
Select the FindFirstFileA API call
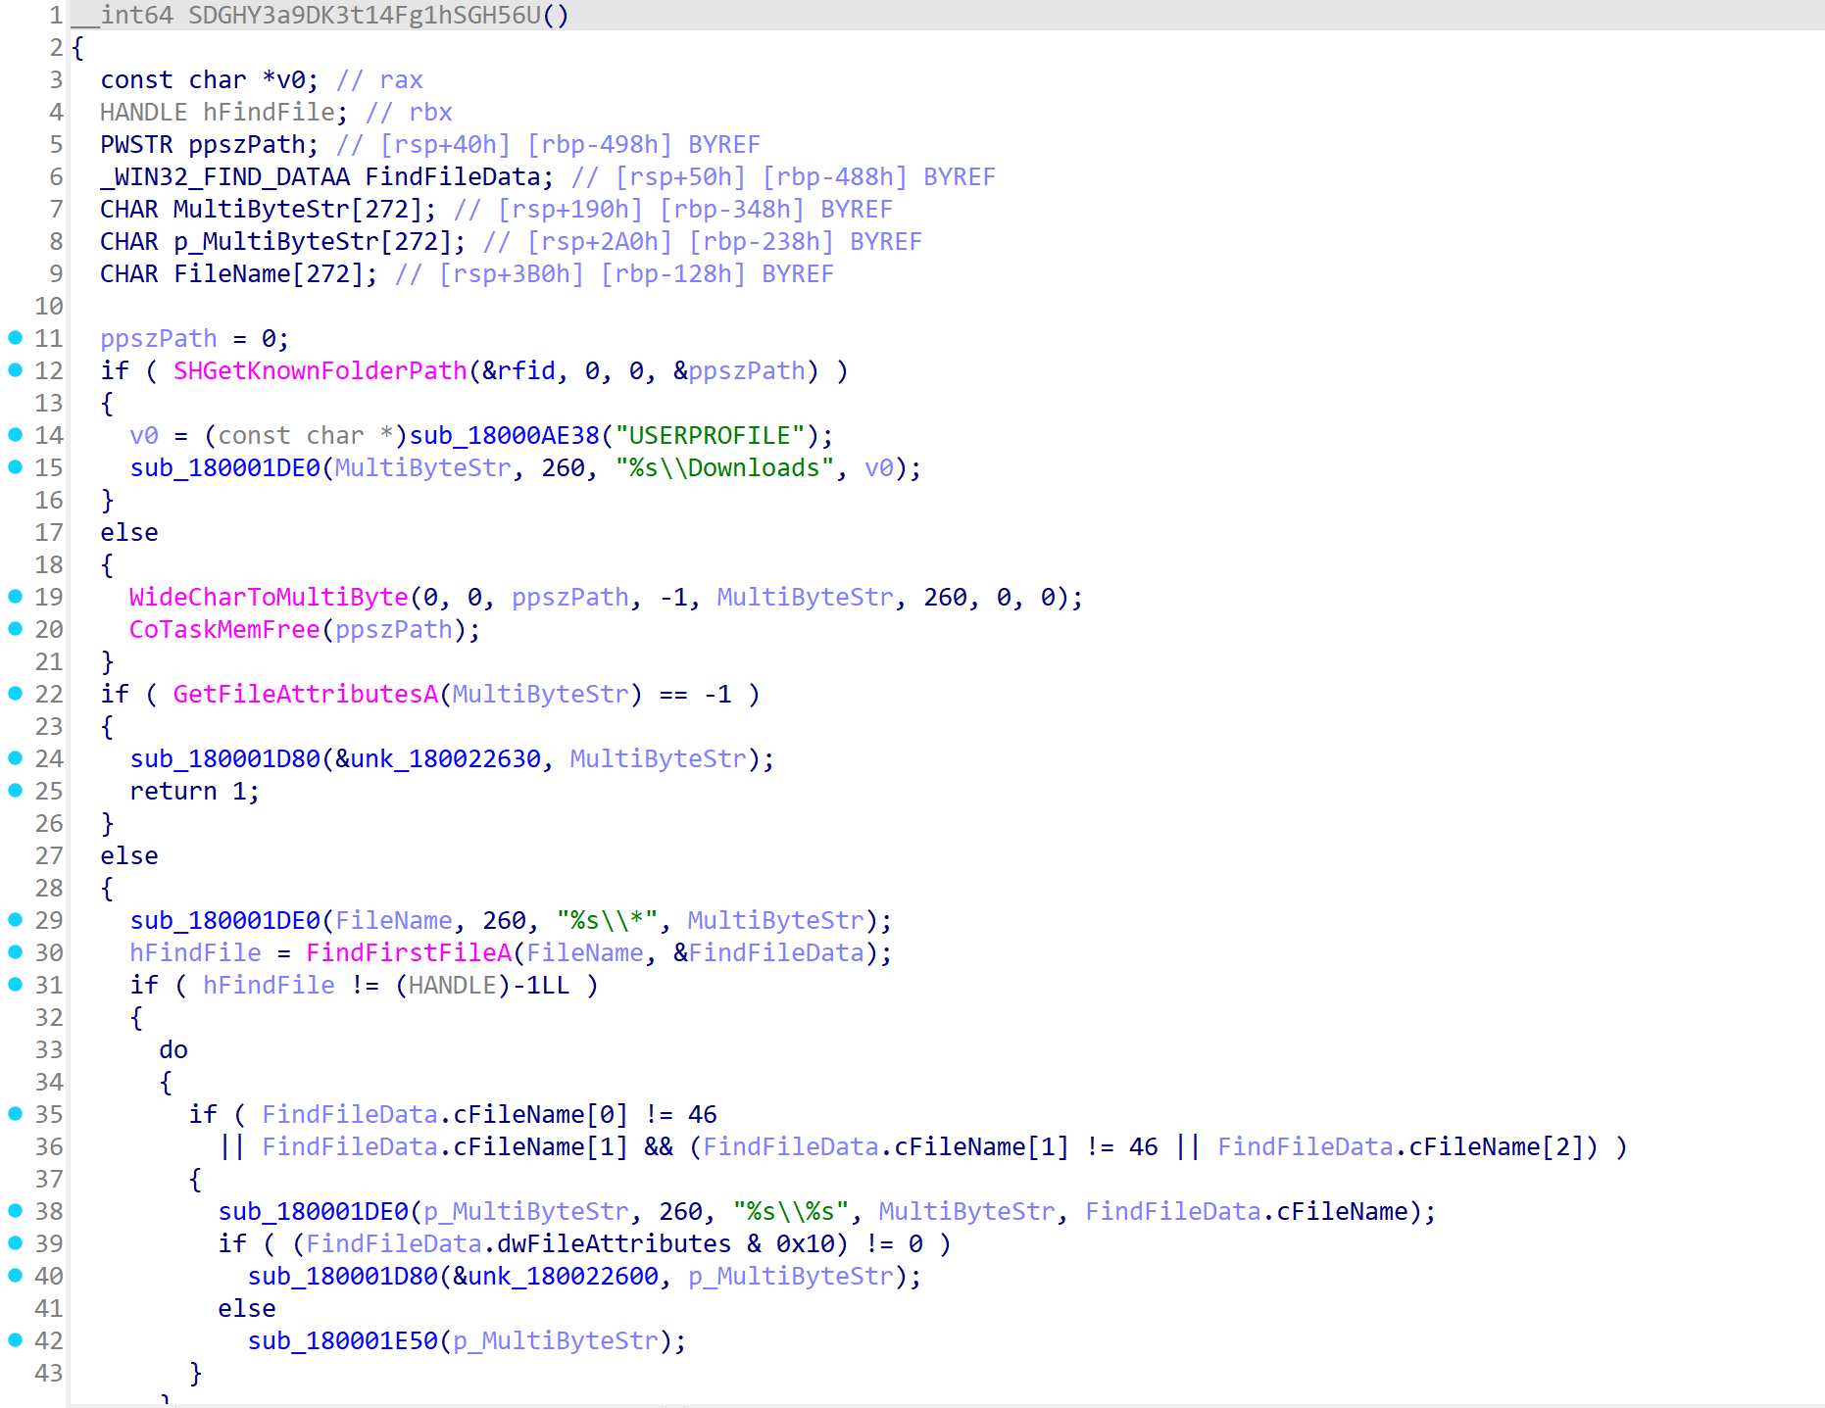(409, 953)
